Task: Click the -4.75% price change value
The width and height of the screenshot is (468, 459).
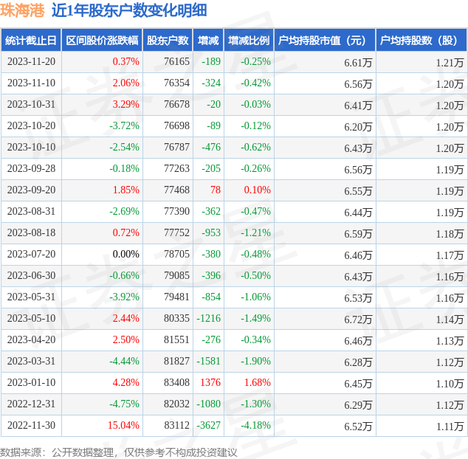Action: point(125,404)
